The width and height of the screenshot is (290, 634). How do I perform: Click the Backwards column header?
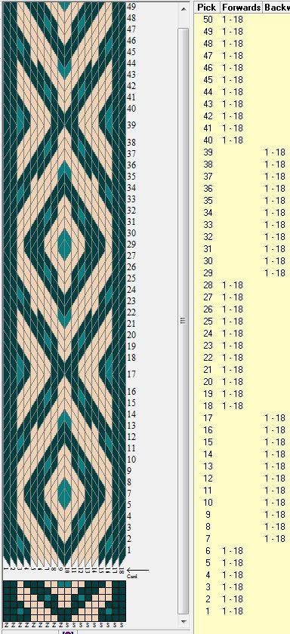276,8
